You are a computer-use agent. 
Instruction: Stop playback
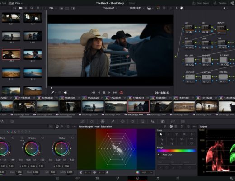click(x=104, y=93)
